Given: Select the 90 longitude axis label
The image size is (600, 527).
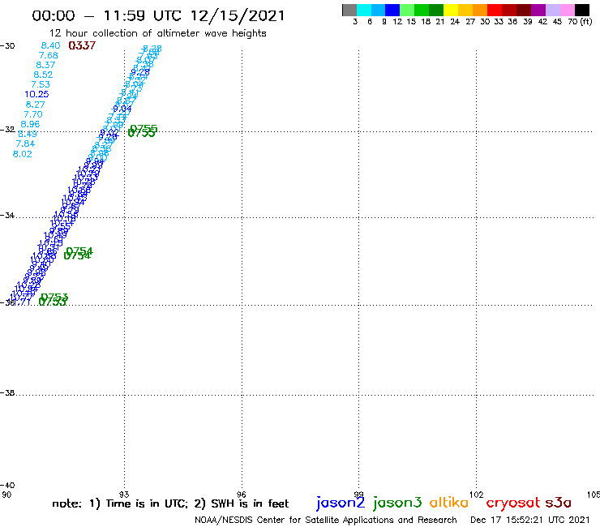Looking at the screenshot, I should [6, 495].
